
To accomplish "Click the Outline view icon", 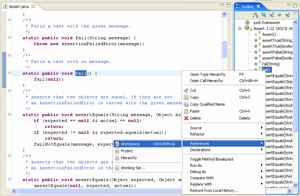I will [x=238, y=6].
